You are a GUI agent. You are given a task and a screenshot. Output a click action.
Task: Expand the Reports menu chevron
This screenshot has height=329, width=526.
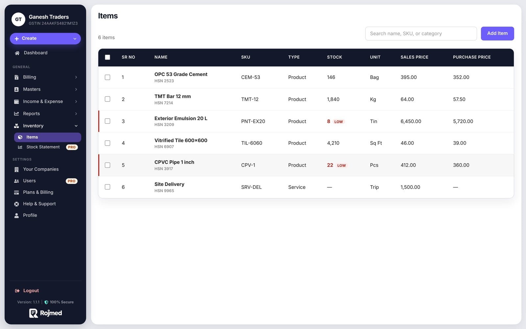[x=76, y=114]
